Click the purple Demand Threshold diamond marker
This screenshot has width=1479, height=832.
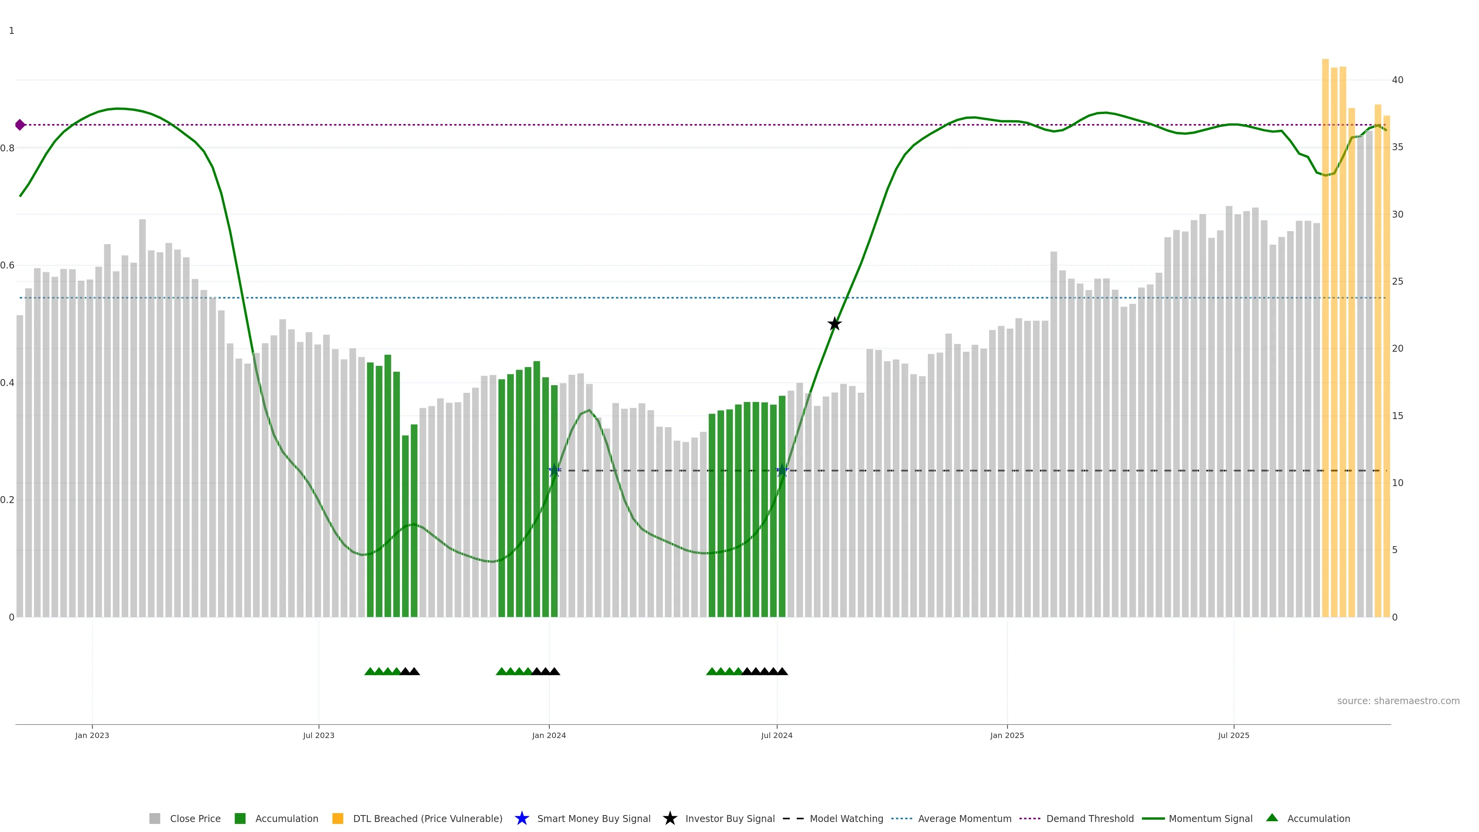(20, 124)
